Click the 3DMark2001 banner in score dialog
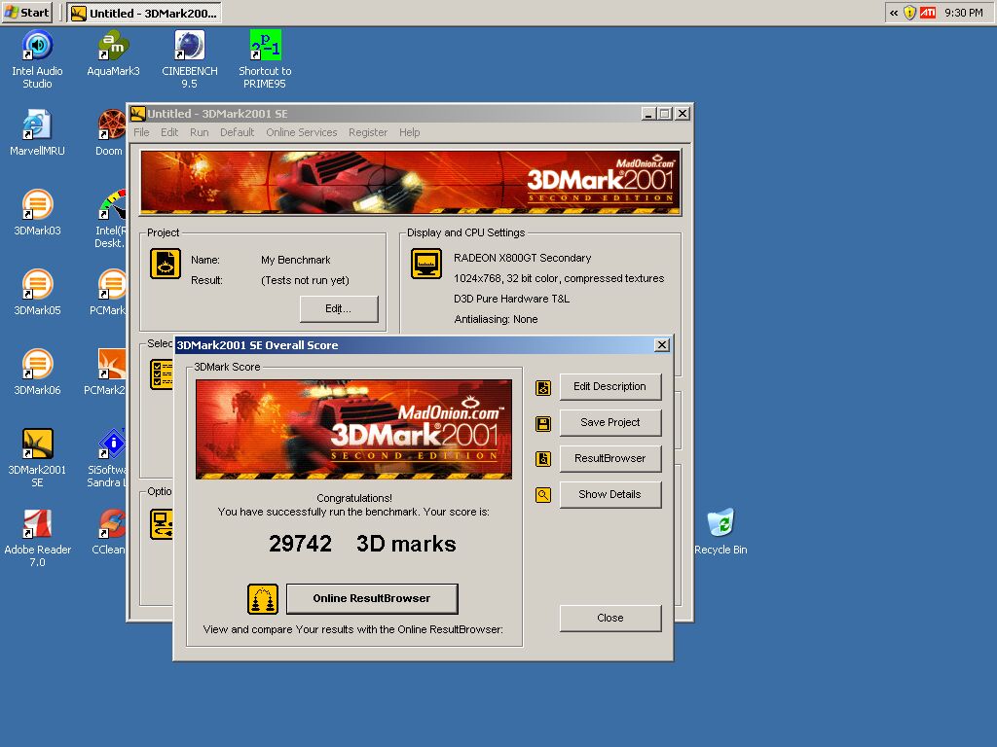997x747 pixels. click(353, 429)
